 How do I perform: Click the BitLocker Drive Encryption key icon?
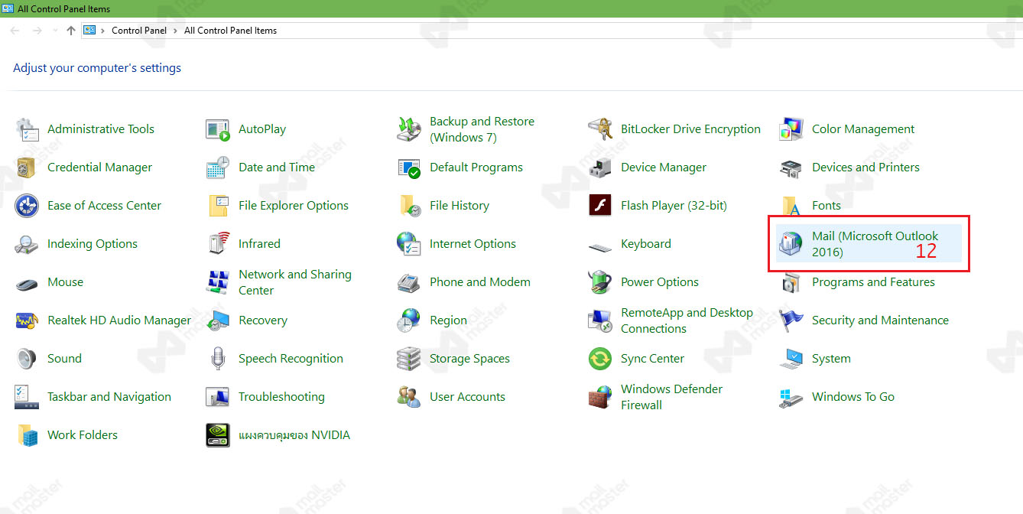pyautogui.click(x=599, y=129)
